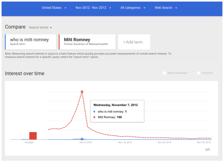Click the blue data point on Nov 7
Image resolution: width=224 pixels, height=163 pixels.
point(82,139)
